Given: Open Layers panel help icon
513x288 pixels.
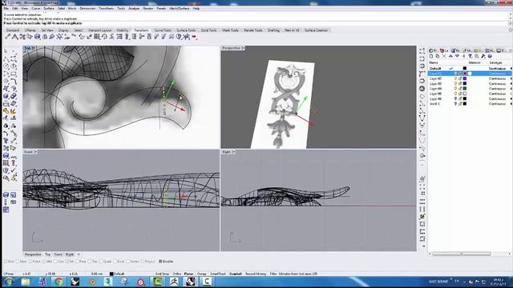Looking at the screenshot, I should [490, 57].
